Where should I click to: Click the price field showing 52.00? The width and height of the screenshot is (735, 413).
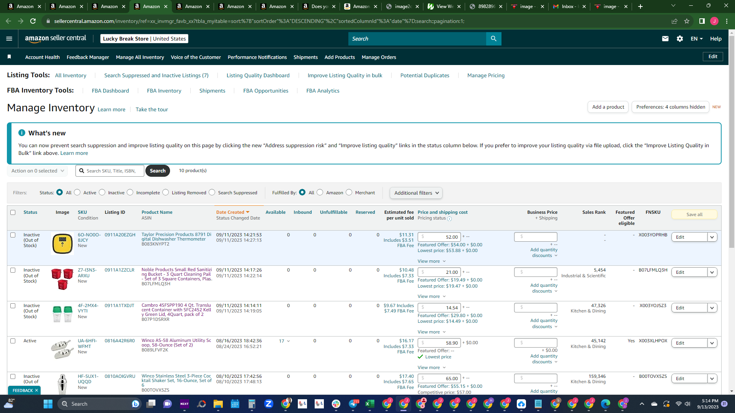tap(439, 237)
